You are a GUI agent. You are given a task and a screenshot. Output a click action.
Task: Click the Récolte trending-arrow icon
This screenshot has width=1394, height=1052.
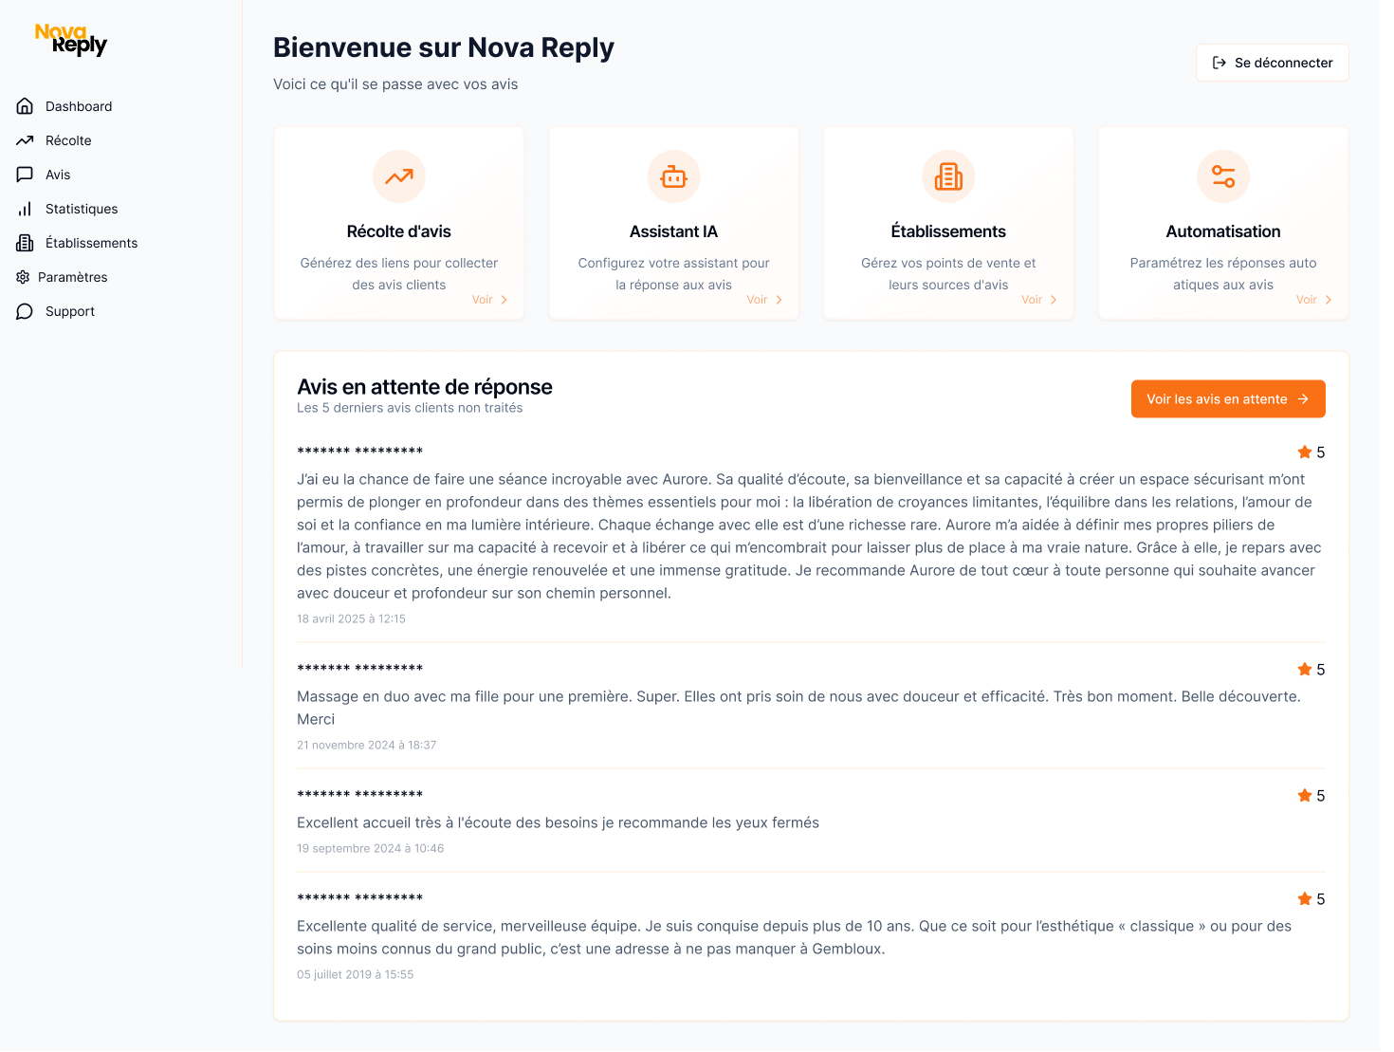[x=25, y=139]
